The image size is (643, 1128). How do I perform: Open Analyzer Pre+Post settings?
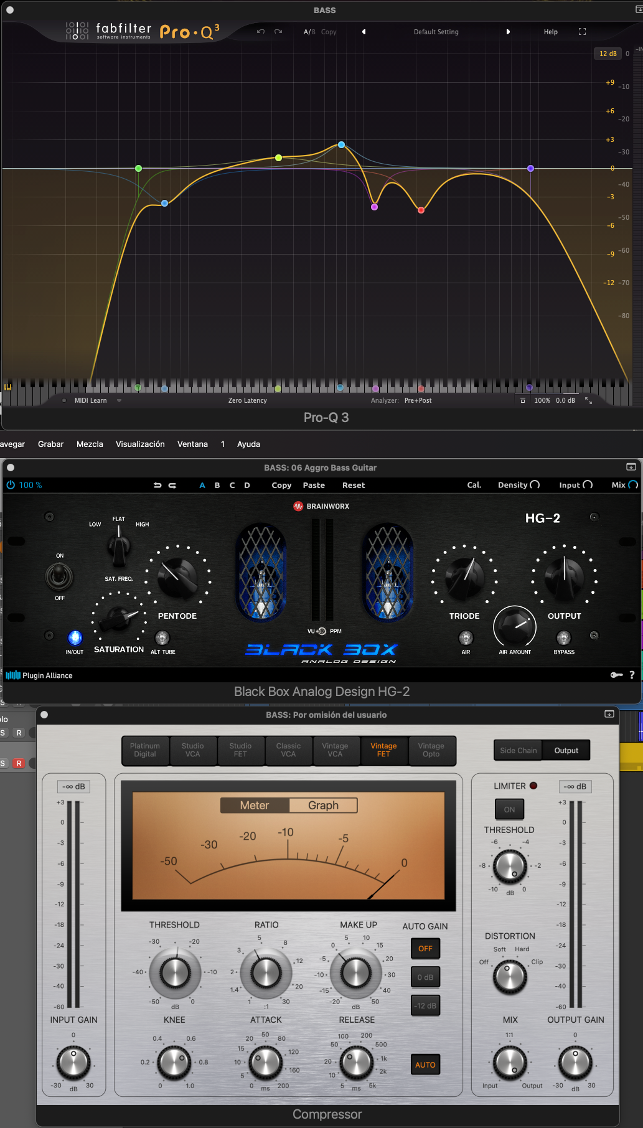[x=418, y=401]
